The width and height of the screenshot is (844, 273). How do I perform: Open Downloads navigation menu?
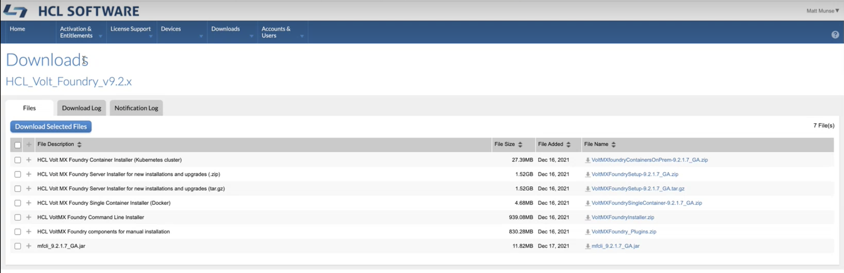pyautogui.click(x=232, y=32)
